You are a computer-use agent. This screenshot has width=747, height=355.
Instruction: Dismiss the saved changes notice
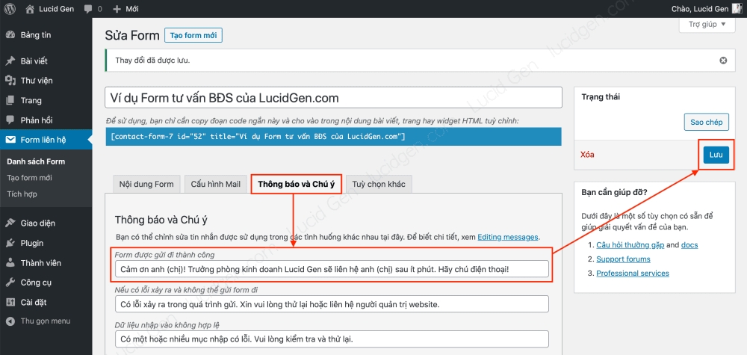722,61
